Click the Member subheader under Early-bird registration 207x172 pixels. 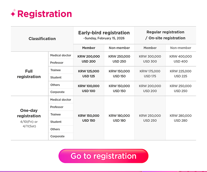(89, 48)
